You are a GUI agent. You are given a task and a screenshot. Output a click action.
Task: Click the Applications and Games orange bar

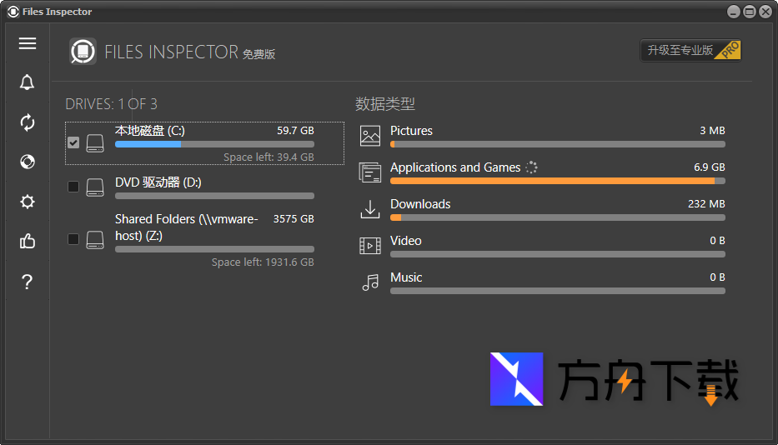click(x=558, y=181)
